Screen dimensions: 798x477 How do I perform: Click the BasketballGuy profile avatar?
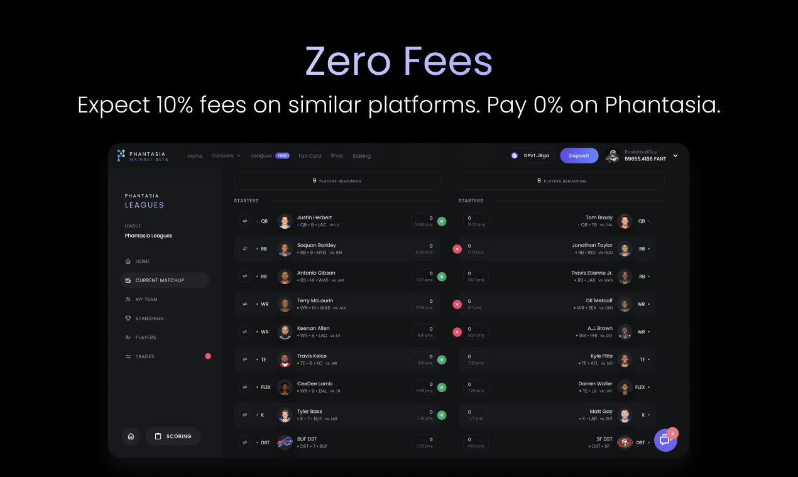pos(612,156)
